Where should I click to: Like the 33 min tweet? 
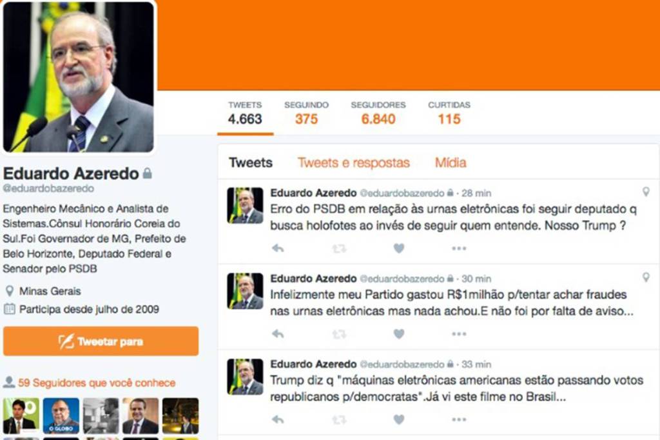point(399,419)
